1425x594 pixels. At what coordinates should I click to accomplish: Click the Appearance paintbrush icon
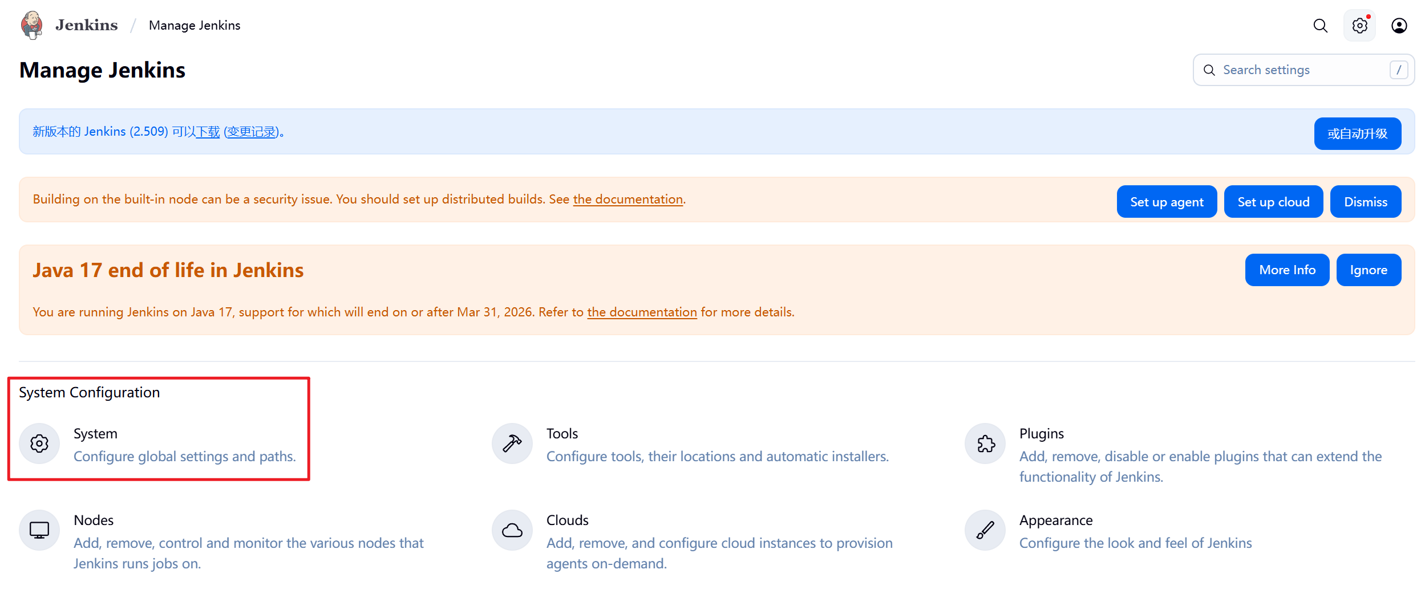pyautogui.click(x=985, y=530)
